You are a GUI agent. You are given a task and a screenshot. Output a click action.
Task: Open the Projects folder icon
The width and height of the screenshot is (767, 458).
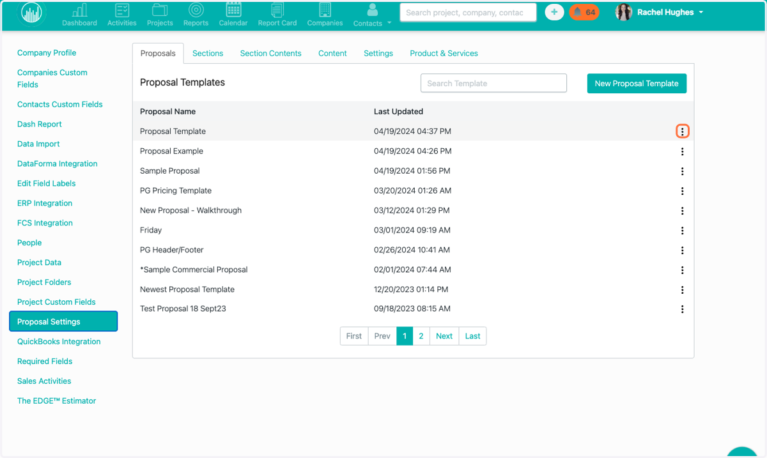pos(160,10)
